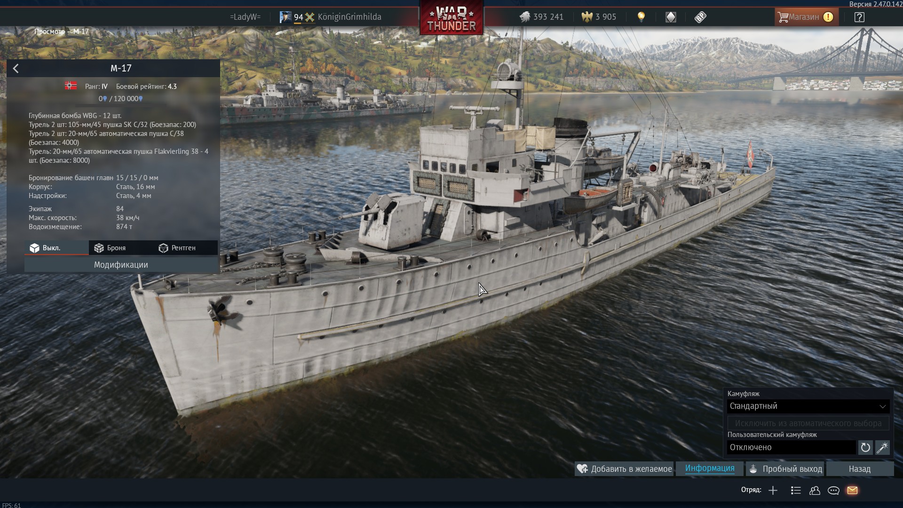The width and height of the screenshot is (903, 508).
Task: Switch to the Броня armor view tab
Action: tap(120, 248)
